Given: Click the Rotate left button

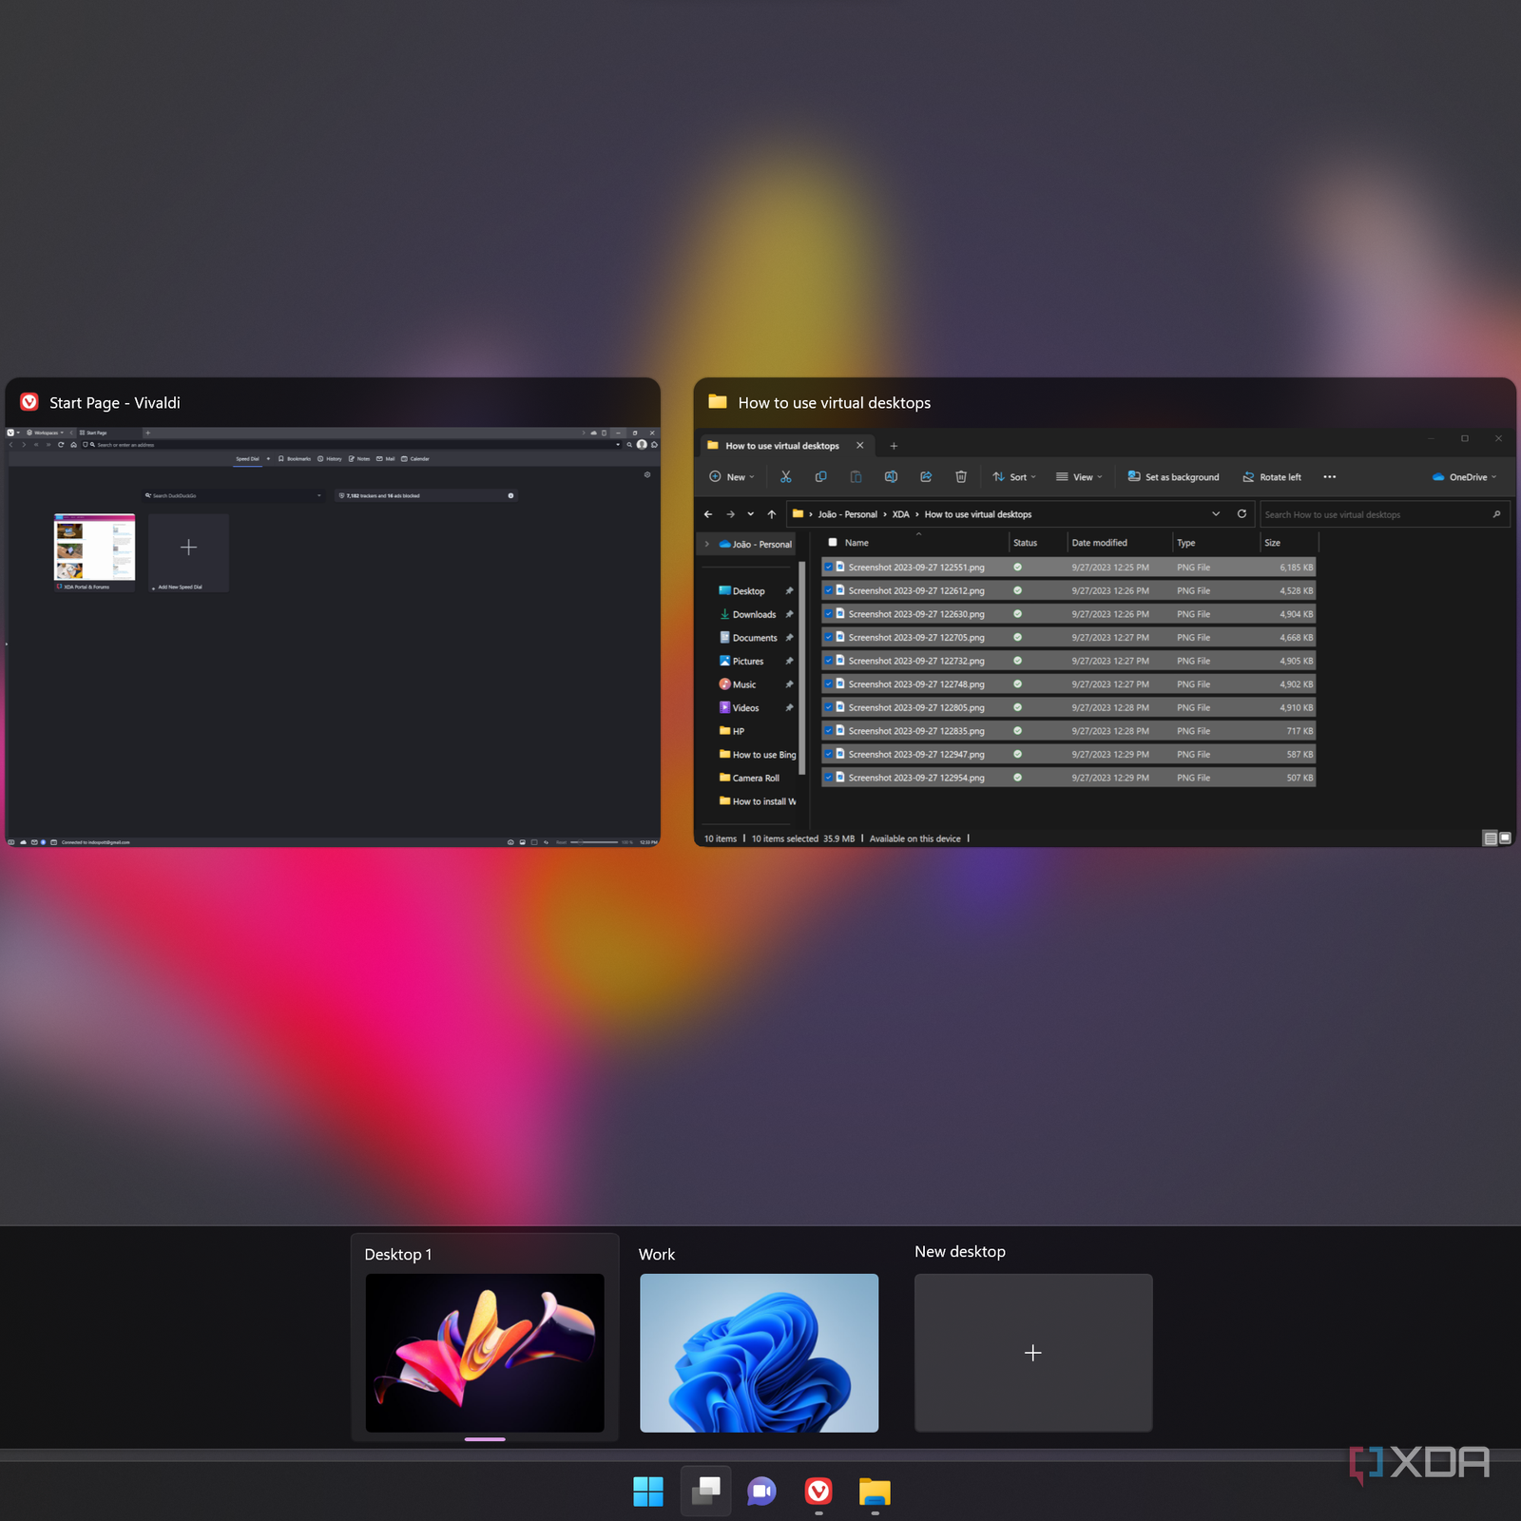Looking at the screenshot, I should 1272,477.
